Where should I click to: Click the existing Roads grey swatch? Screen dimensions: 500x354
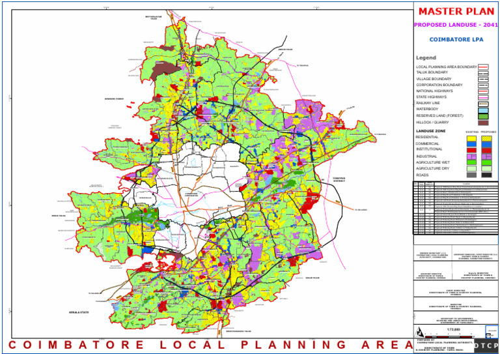pyautogui.click(x=471, y=175)
